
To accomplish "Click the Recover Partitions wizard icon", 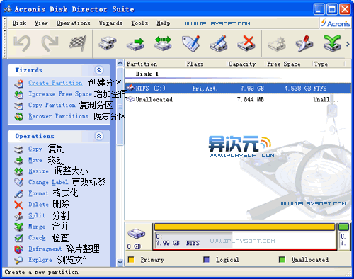I will coord(19,117).
